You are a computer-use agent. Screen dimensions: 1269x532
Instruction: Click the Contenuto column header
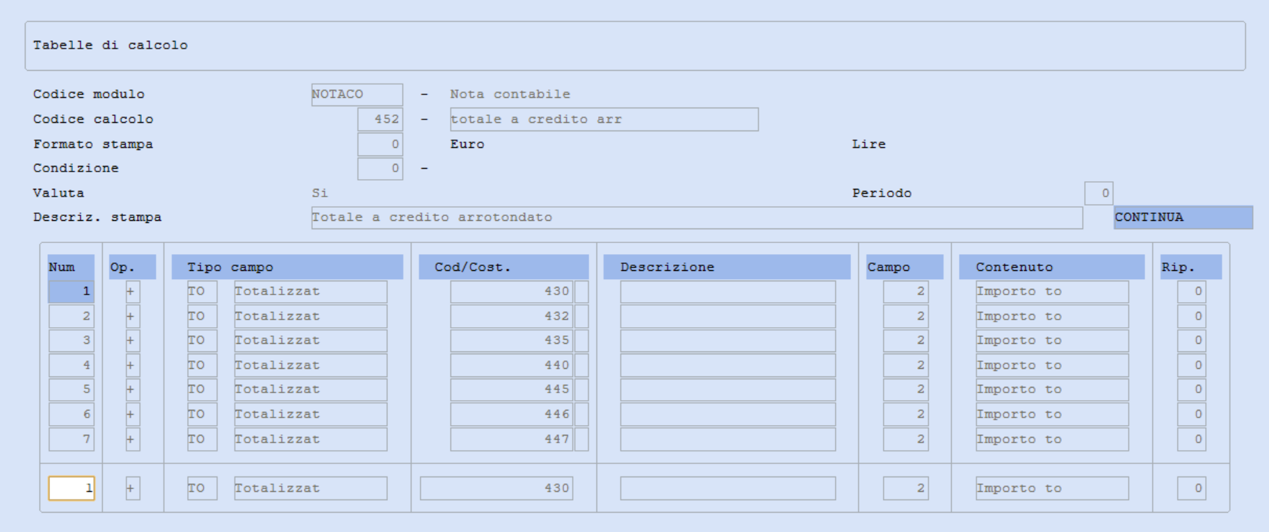(x=1051, y=267)
